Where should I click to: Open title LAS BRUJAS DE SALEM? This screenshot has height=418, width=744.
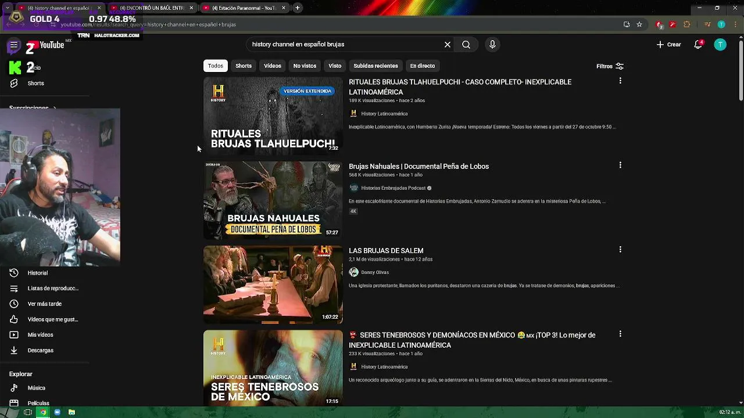tap(386, 251)
